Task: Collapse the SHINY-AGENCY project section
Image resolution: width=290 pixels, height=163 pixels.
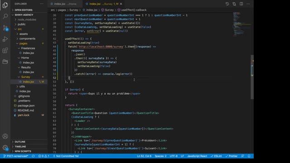Action: point(24,15)
